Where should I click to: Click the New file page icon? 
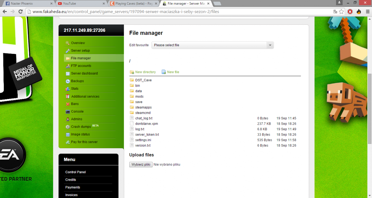164,72
